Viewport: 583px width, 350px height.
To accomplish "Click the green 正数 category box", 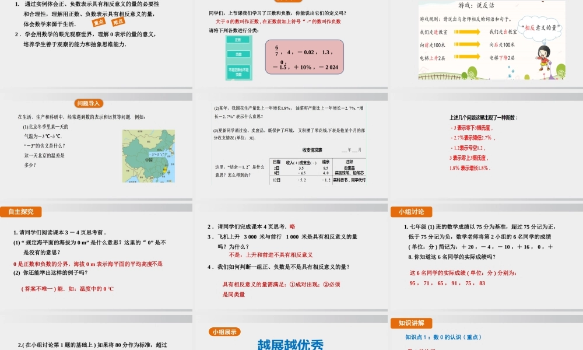I will pos(238,40).
